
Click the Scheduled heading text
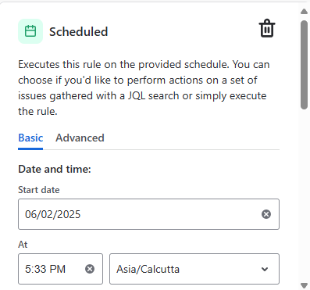click(x=79, y=32)
